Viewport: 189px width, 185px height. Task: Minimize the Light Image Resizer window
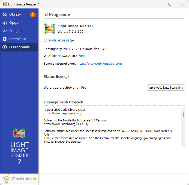158,4
